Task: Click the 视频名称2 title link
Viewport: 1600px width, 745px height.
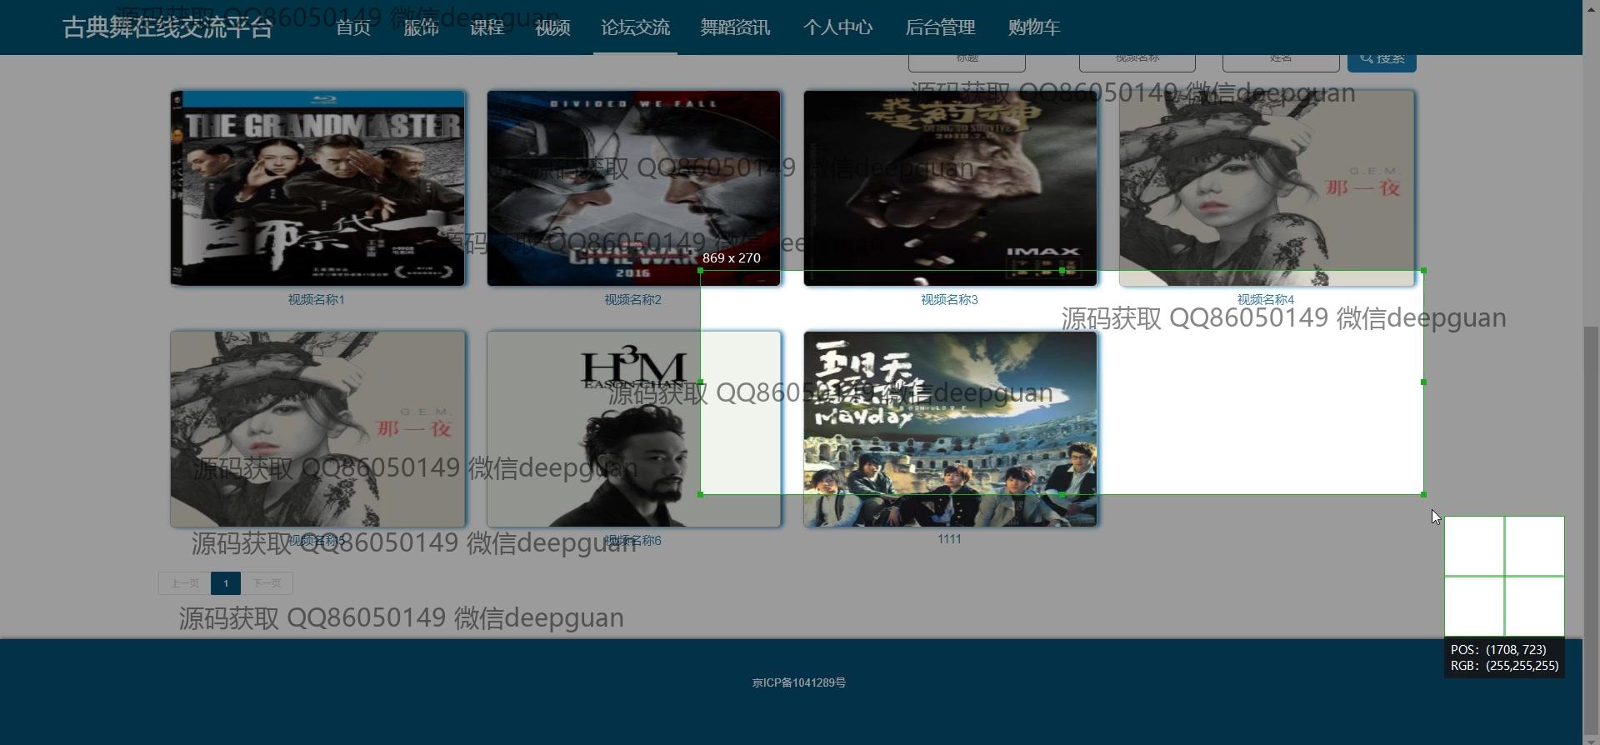Action: coord(632,300)
